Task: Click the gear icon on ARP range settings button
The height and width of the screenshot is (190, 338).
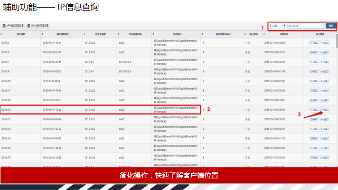Action: click(4, 26)
